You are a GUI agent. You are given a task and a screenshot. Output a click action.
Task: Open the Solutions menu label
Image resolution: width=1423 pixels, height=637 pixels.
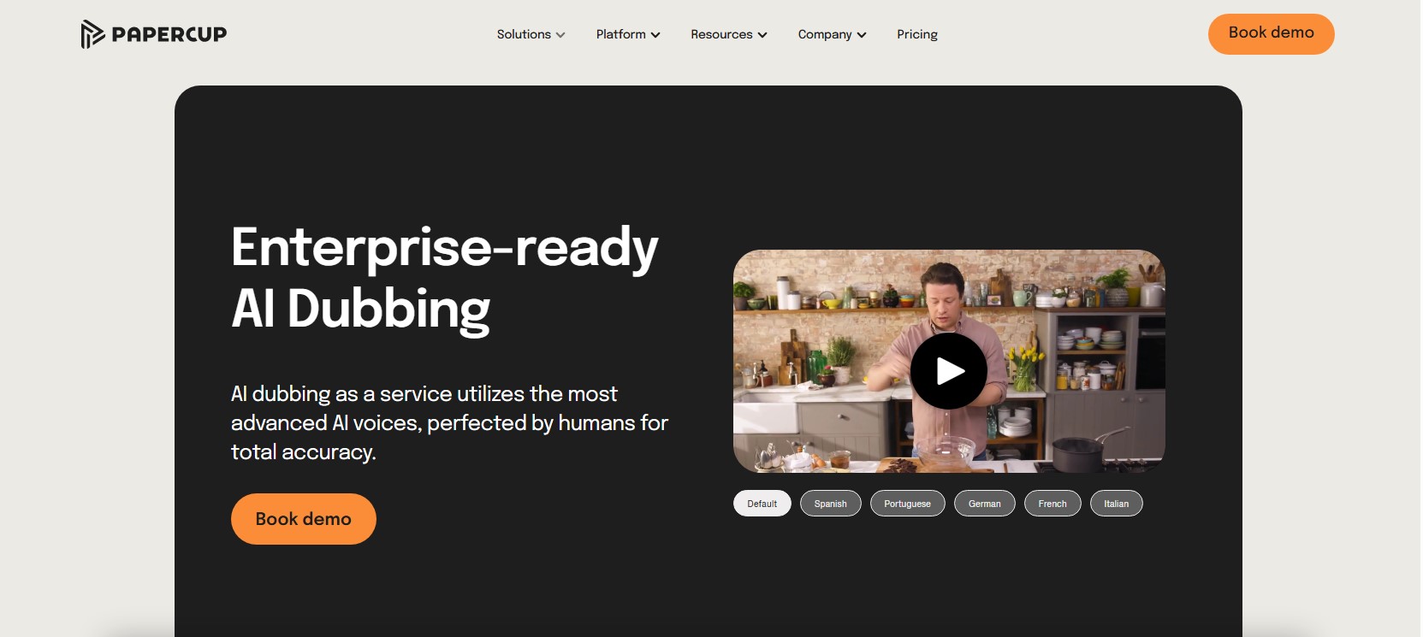point(523,34)
